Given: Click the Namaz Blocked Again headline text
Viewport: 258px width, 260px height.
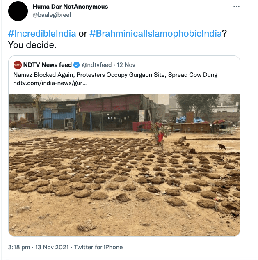Looking at the screenshot, I should (x=115, y=75).
